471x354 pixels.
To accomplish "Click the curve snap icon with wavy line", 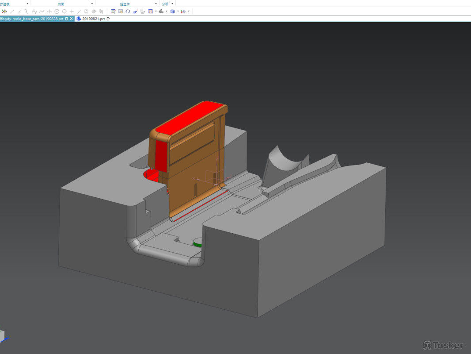I will (42, 12).
